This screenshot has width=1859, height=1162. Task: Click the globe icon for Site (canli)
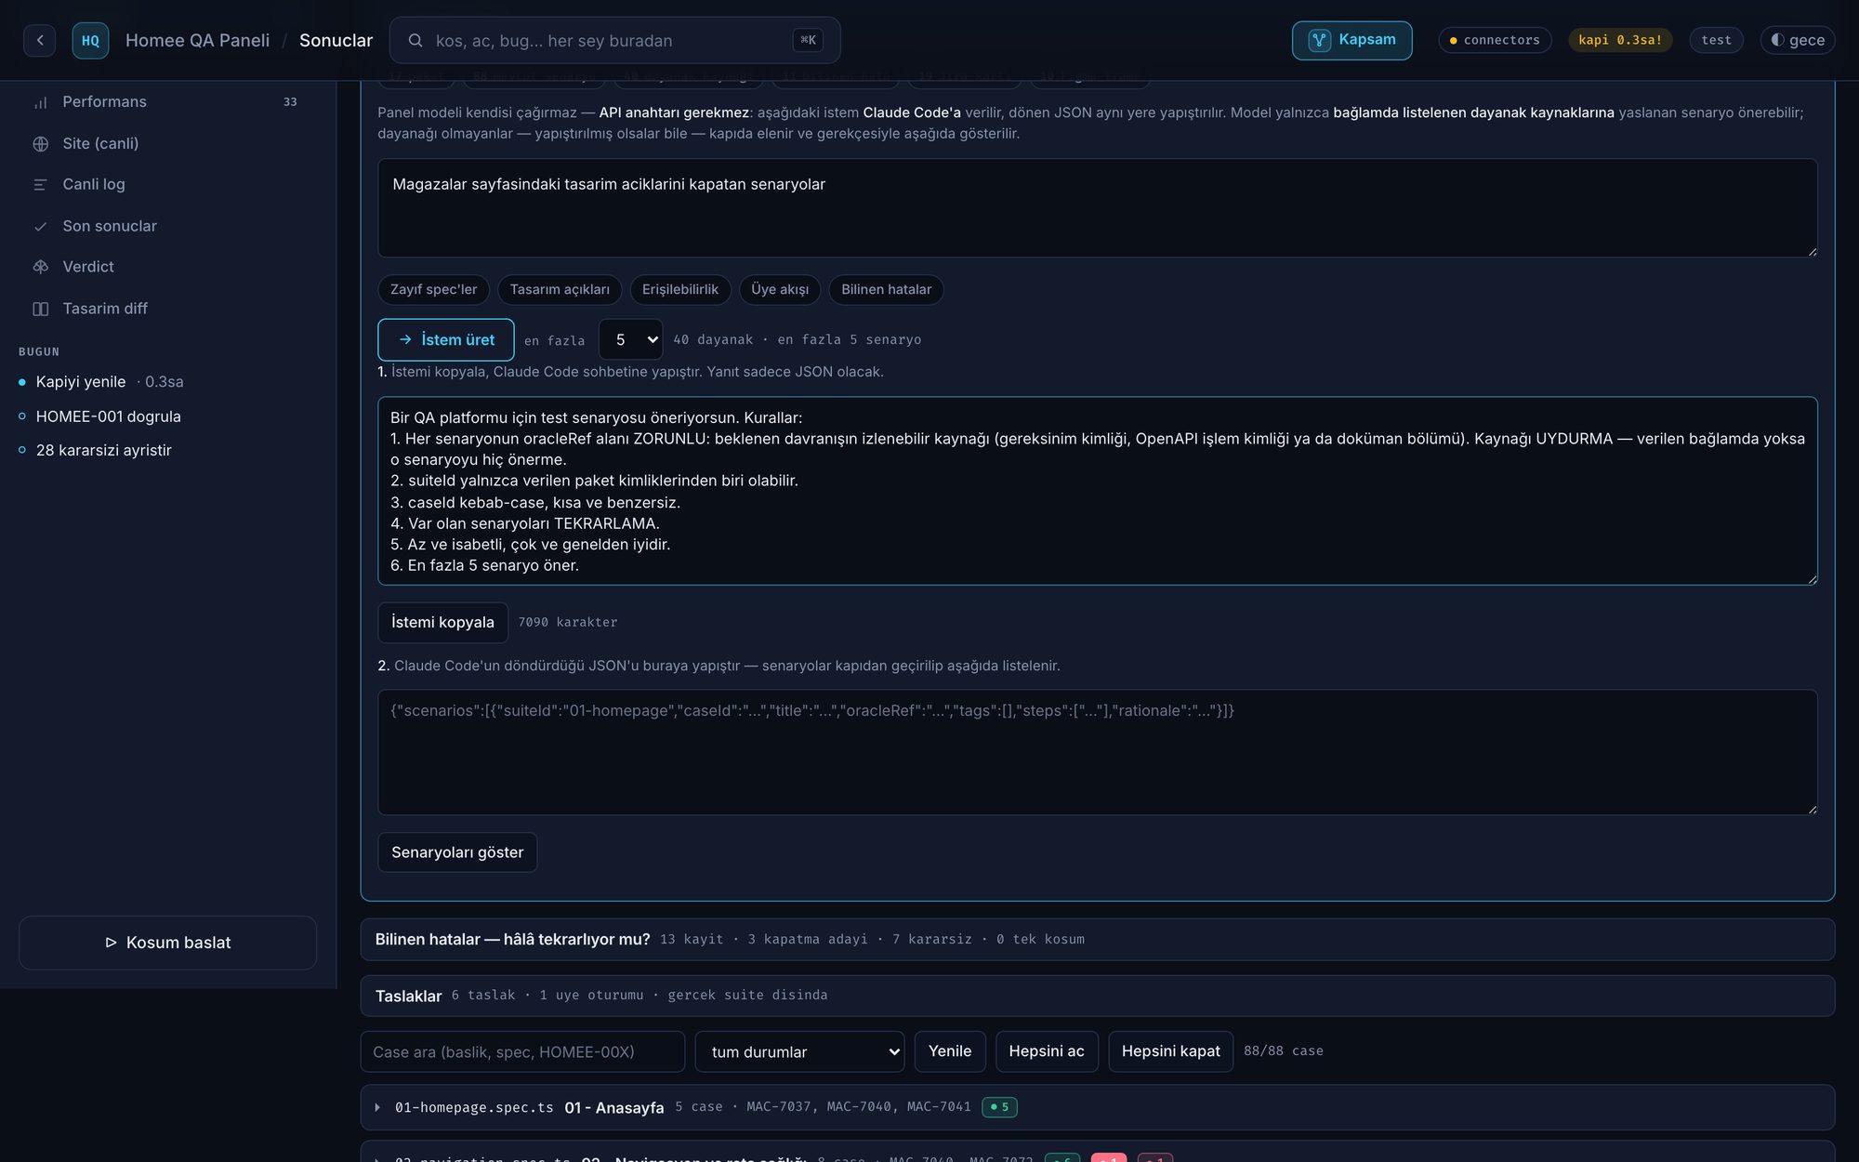click(x=40, y=143)
